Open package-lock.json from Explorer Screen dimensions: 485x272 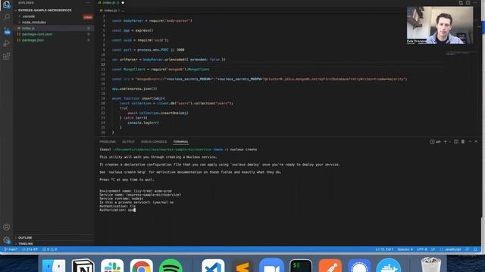[x=37, y=34]
